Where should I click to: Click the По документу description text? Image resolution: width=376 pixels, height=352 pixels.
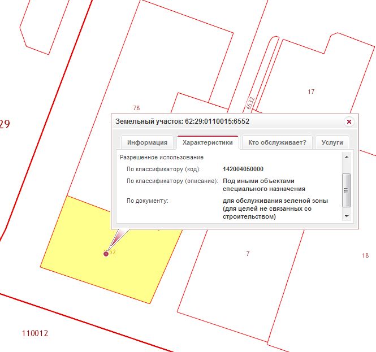275,208
